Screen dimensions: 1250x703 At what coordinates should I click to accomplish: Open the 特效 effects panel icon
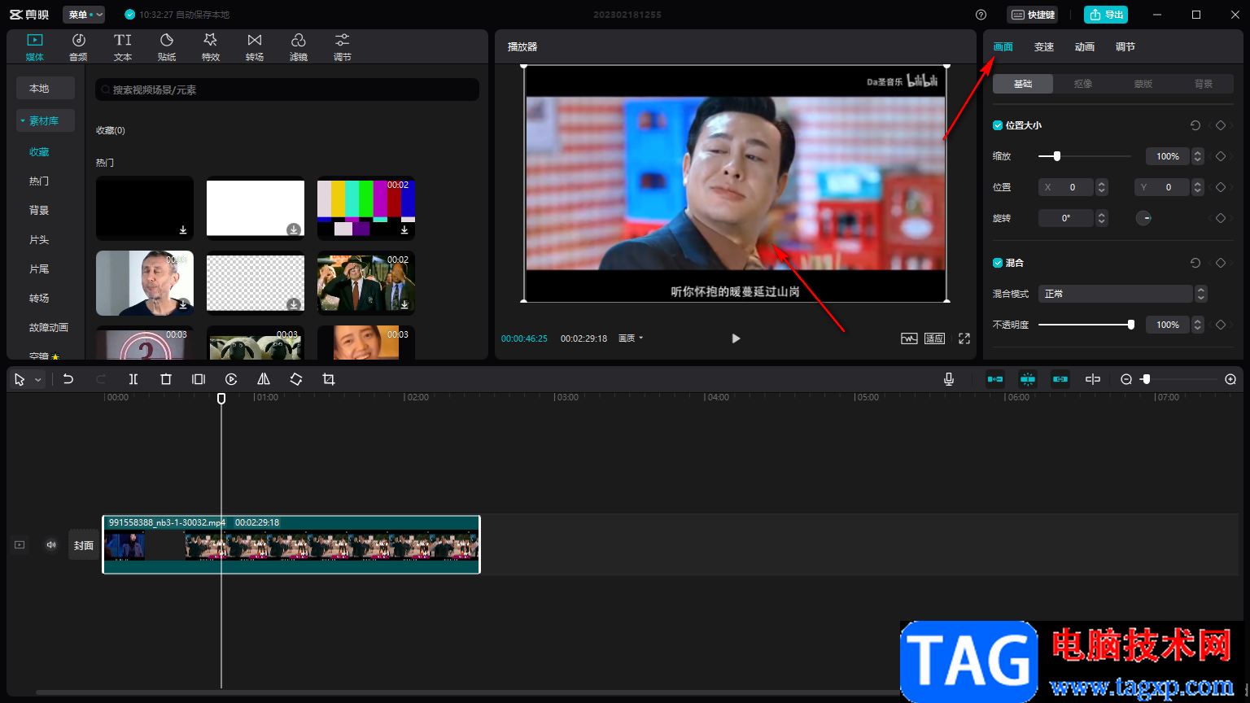211,46
